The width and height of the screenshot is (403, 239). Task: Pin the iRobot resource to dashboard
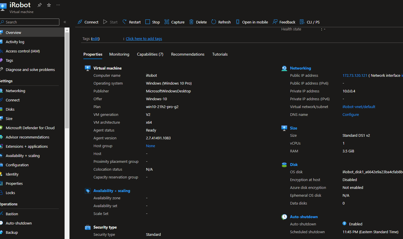coord(40,5)
